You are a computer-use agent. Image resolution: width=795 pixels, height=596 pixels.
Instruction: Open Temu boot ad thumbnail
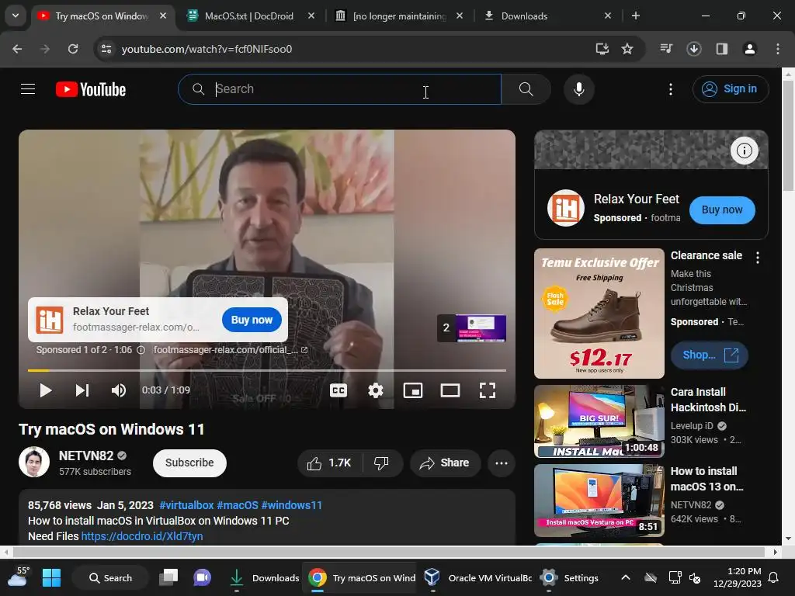point(599,314)
